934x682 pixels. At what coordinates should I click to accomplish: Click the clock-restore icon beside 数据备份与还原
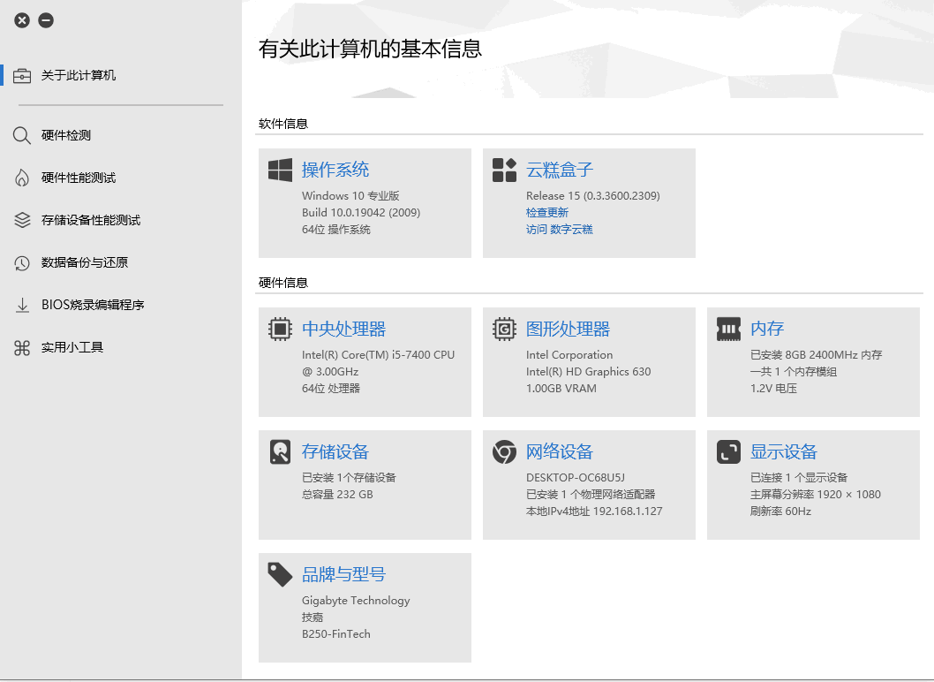click(22, 263)
